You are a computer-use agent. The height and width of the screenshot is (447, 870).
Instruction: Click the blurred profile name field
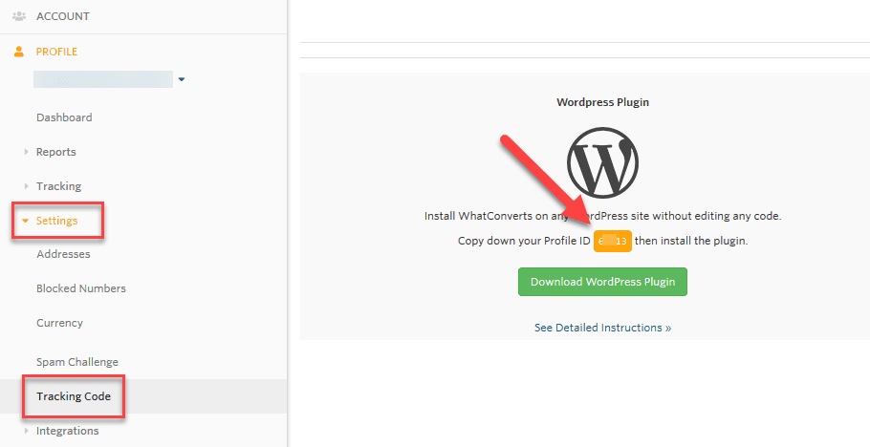click(x=103, y=79)
